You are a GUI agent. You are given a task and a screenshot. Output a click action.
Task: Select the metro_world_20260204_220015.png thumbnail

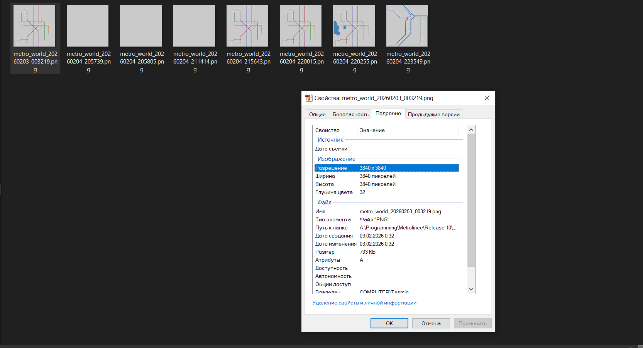301,26
